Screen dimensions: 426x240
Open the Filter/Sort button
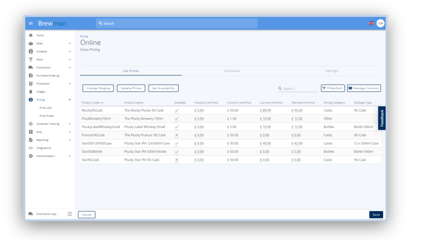coord(332,88)
